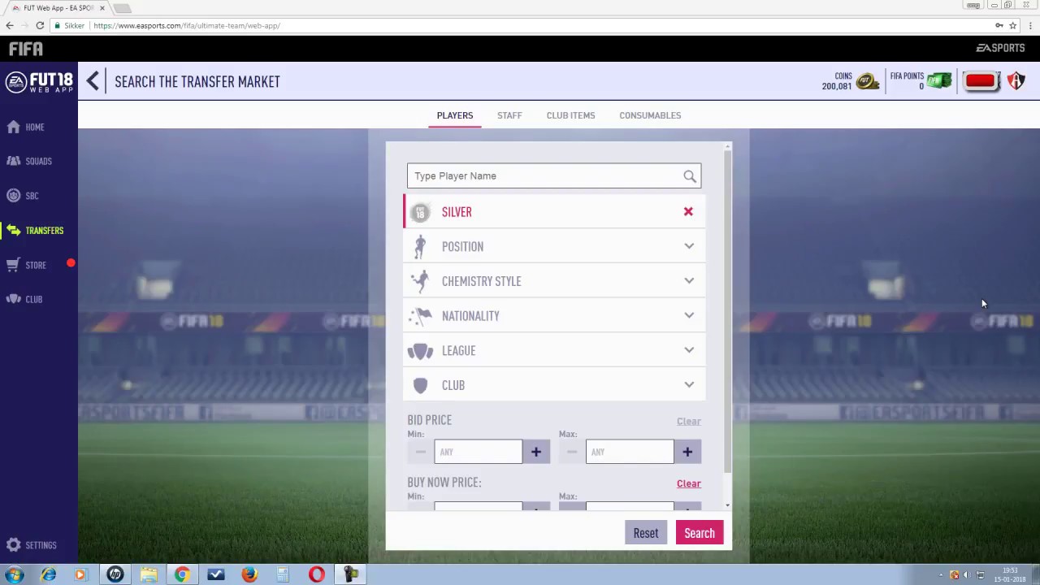Decrease Bid Price Max with minus
The width and height of the screenshot is (1040, 585).
[x=572, y=452]
